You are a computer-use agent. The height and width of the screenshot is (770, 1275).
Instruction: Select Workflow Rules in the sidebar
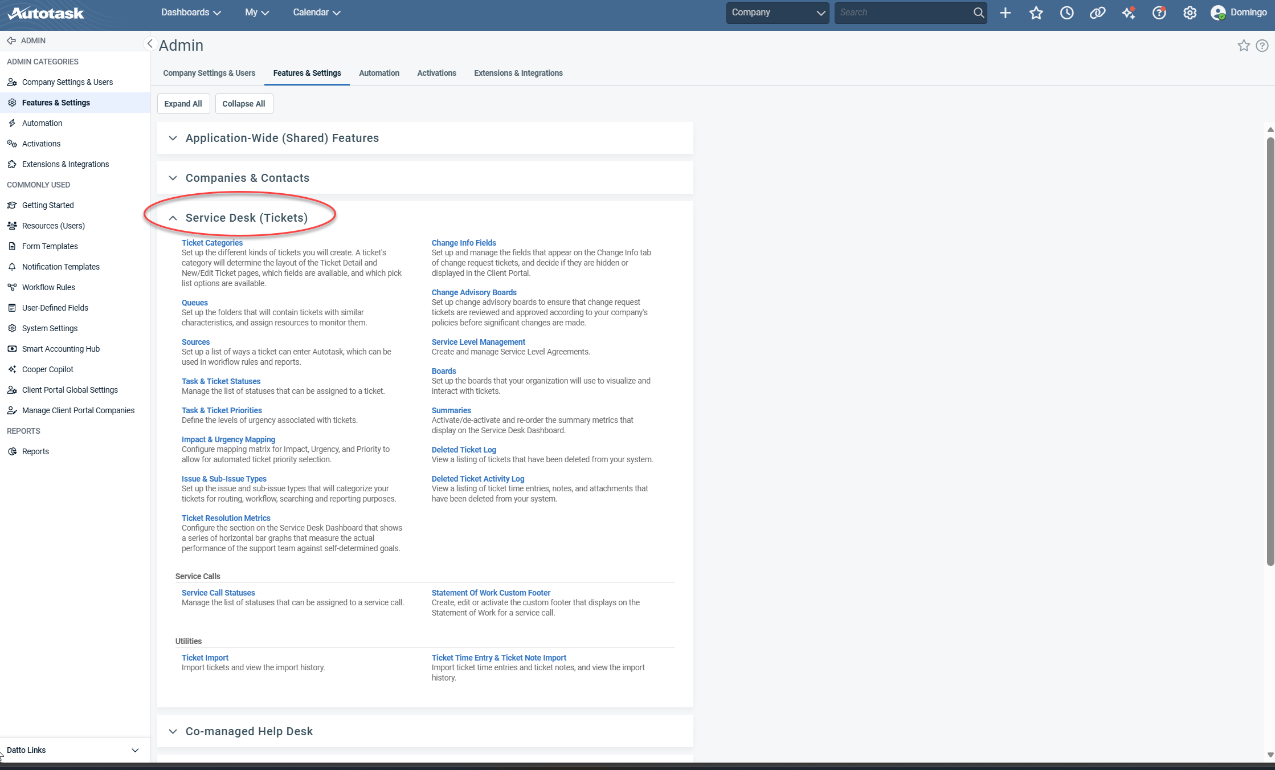pyautogui.click(x=47, y=287)
